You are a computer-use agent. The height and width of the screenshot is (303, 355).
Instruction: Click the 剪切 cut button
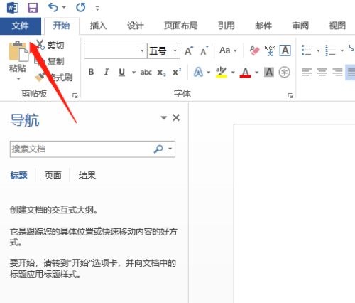[x=50, y=45]
